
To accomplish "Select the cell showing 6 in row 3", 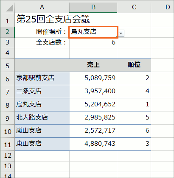I will [93, 43].
